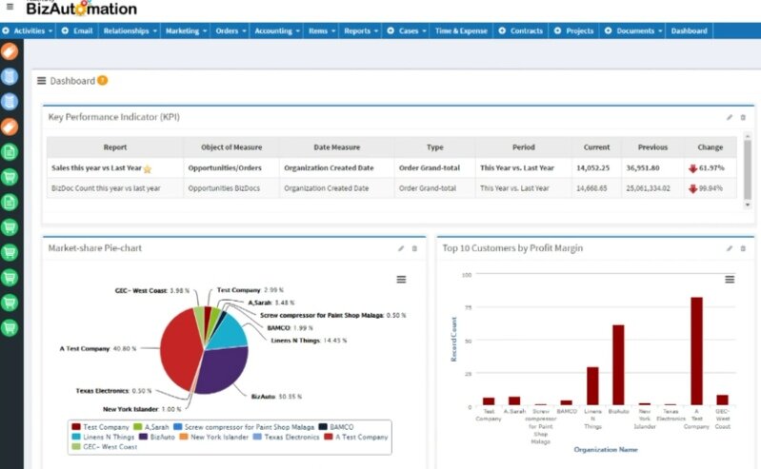761x469 pixels.
Task: Click the plus icon beside Email
Action: (65, 30)
